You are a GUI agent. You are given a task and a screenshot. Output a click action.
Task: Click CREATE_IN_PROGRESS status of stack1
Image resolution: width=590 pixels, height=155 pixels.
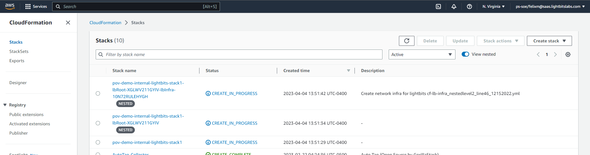click(235, 142)
